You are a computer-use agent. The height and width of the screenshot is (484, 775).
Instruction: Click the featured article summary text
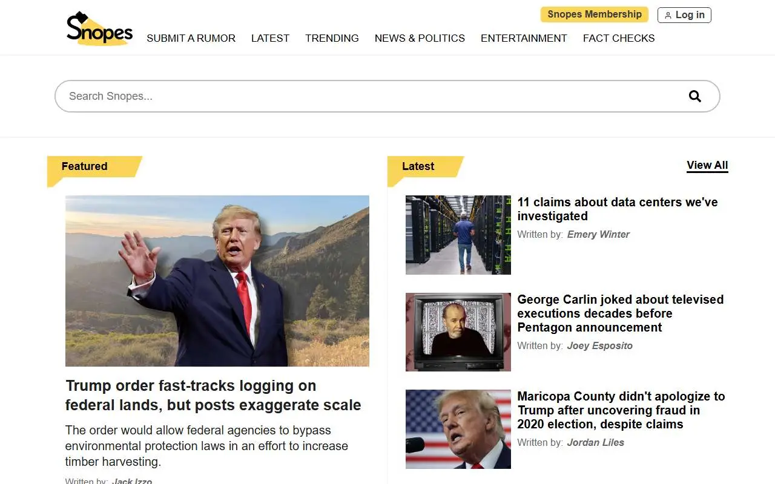(x=206, y=446)
